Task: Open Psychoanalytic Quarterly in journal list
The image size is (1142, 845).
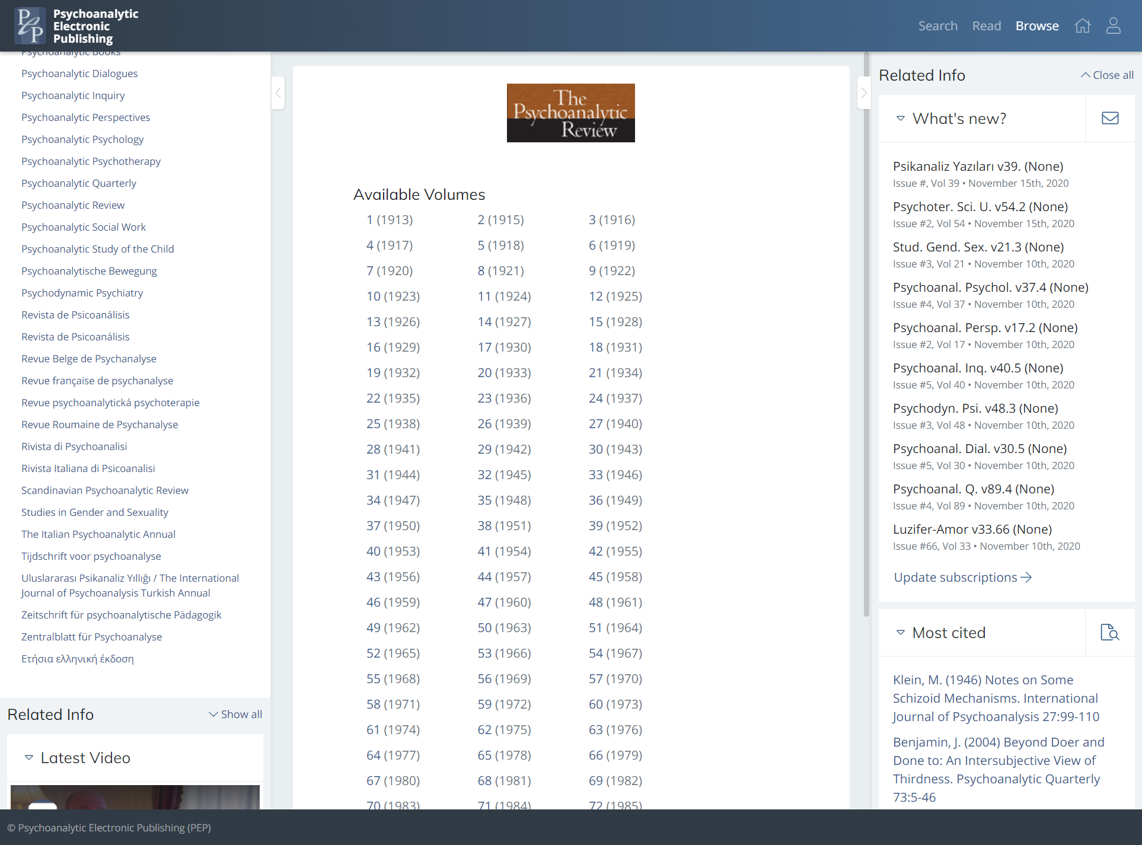Action: (79, 183)
